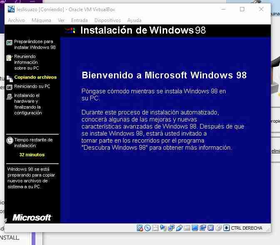Open the USB devices pen-shaped icon
The image size is (280, 245).
179,228
